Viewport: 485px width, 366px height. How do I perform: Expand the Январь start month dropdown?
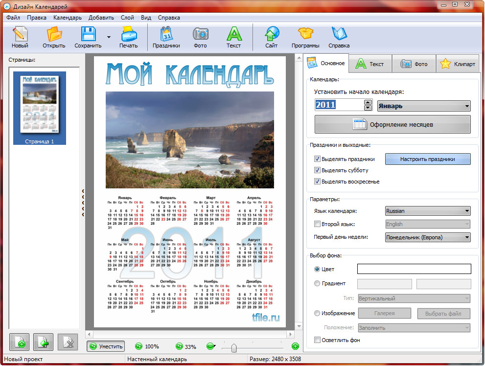pyautogui.click(x=424, y=106)
